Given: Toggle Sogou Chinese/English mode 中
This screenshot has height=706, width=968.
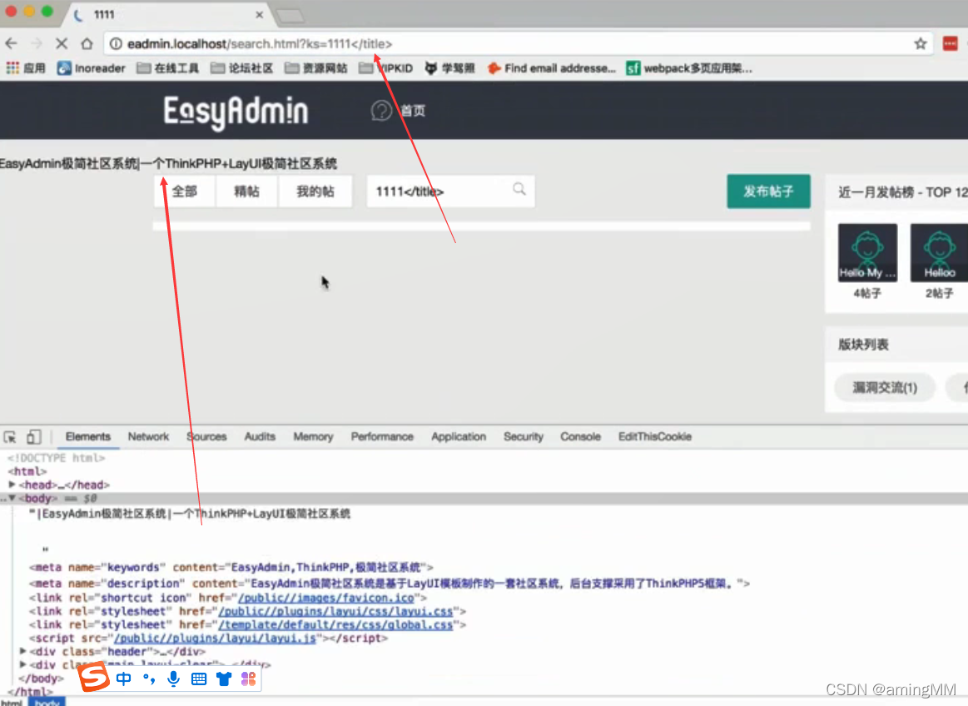Looking at the screenshot, I should pos(123,679).
